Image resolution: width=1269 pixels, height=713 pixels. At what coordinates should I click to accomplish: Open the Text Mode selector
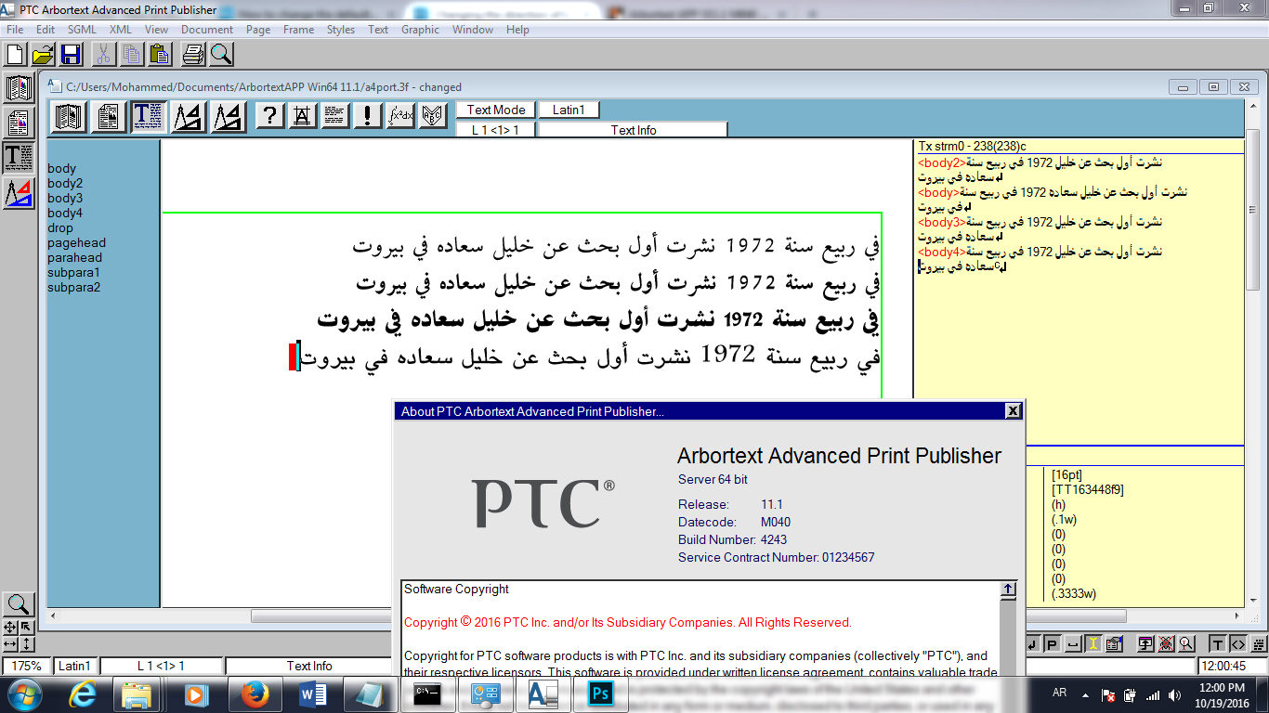click(x=495, y=109)
